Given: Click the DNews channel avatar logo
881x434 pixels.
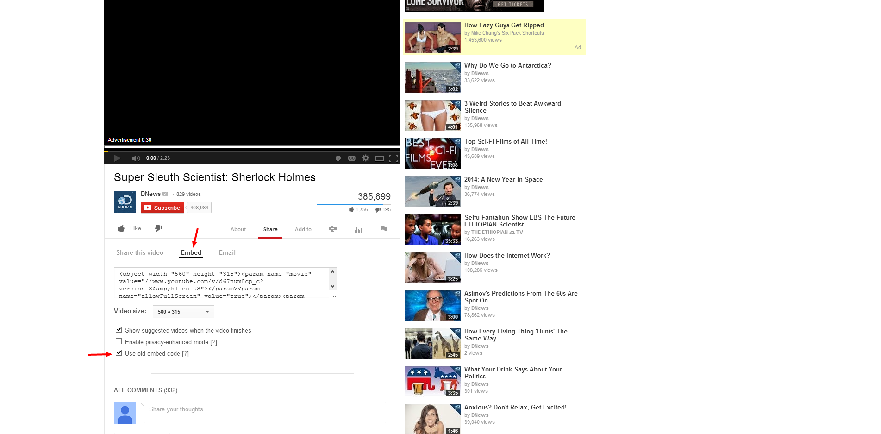Looking at the screenshot, I should [125, 202].
